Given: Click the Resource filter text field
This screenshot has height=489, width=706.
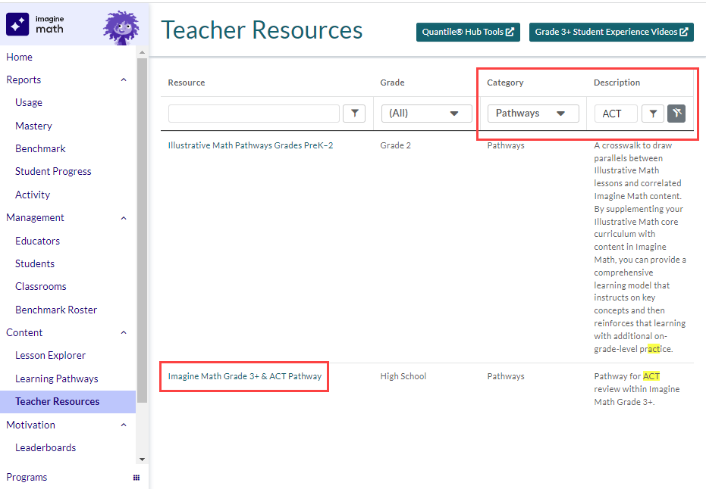Looking at the screenshot, I should click(253, 114).
